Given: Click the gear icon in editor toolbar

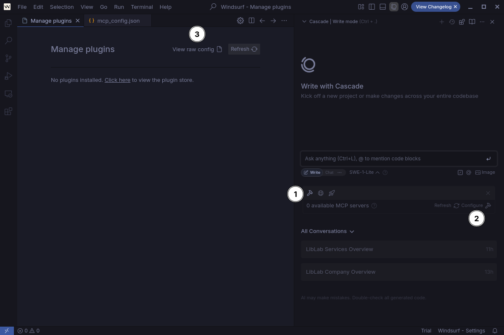Looking at the screenshot, I should [x=240, y=21].
